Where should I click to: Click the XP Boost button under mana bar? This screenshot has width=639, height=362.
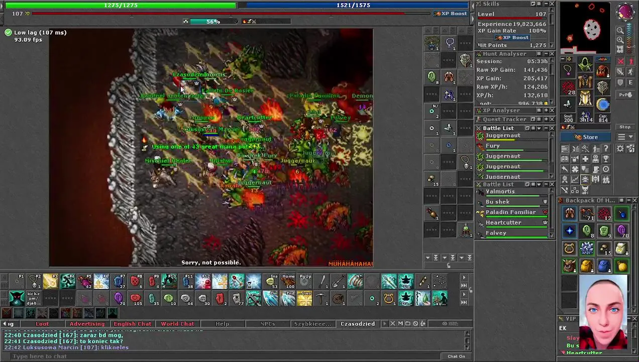[451, 14]
